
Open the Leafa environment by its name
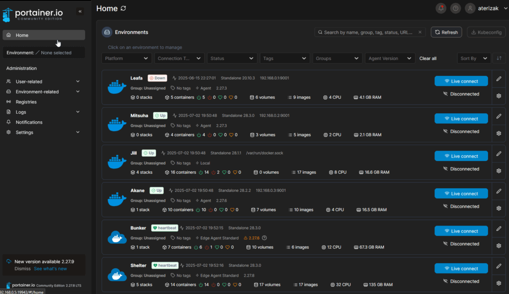point(136,78)
